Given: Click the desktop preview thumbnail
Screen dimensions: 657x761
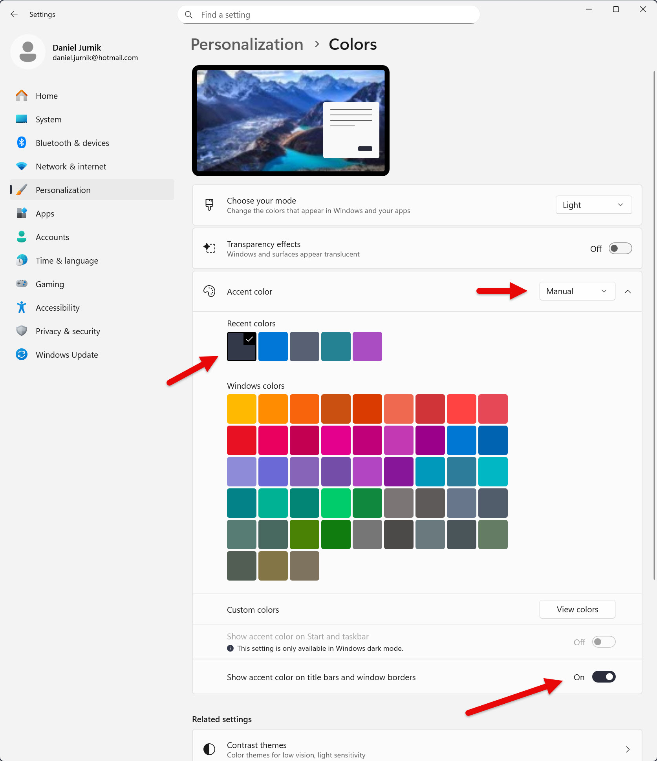Looking at the screenshot, I should (291, 120).
